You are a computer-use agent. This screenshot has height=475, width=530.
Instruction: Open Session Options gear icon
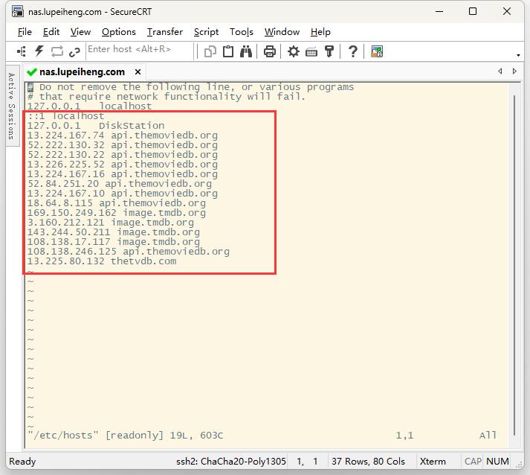[293, 51]
